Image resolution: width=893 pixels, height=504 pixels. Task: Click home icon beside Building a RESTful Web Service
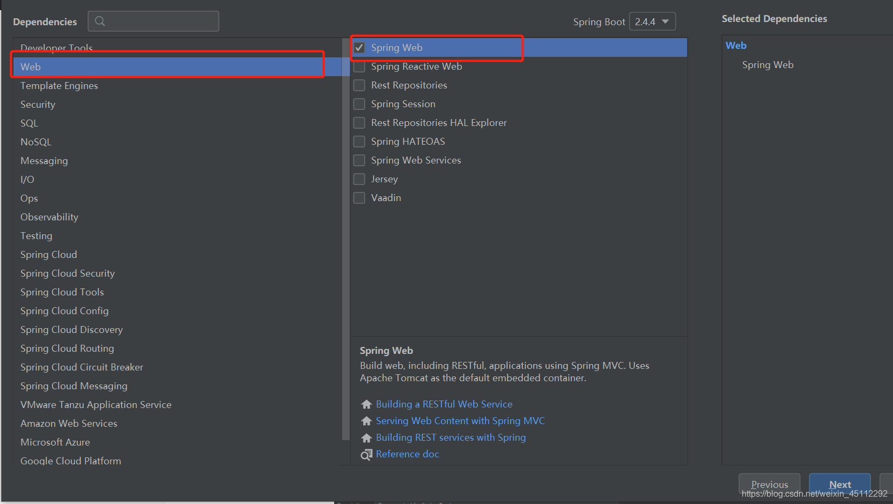click(366, 404)
